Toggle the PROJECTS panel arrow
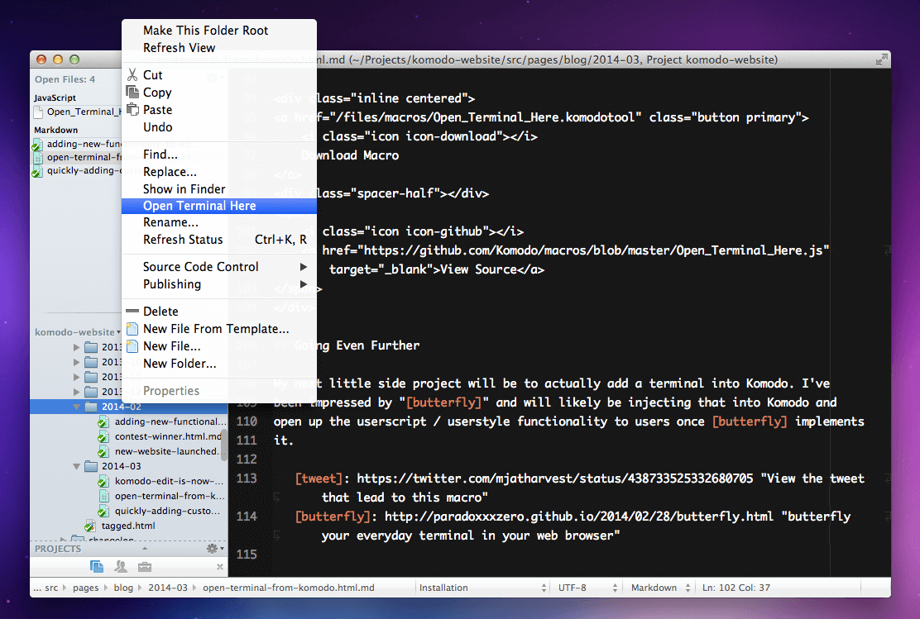920x619 pixels. click(x=144, y=549)
